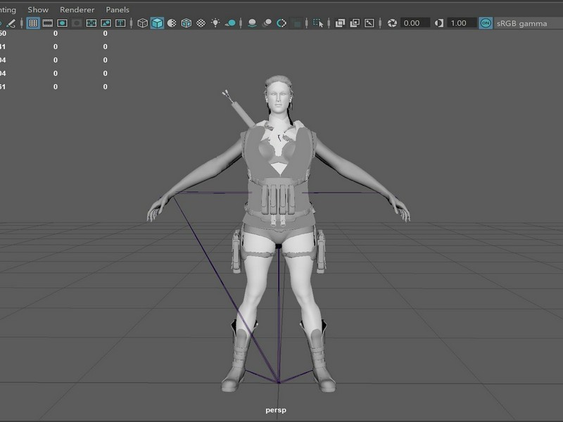Toggle the View Transform ON button
563x422 pixels.
point(486,23)
